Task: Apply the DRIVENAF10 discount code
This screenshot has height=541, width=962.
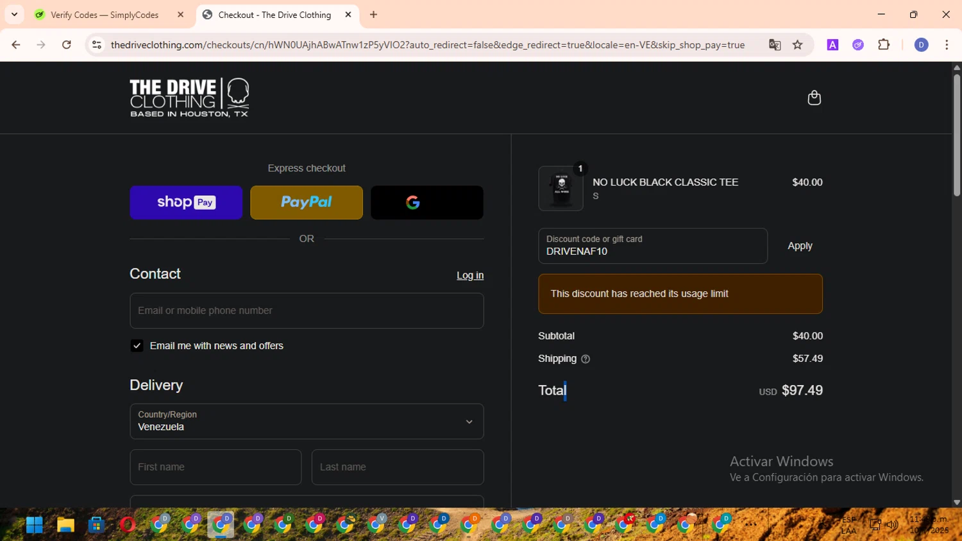Action: [800, 246]
